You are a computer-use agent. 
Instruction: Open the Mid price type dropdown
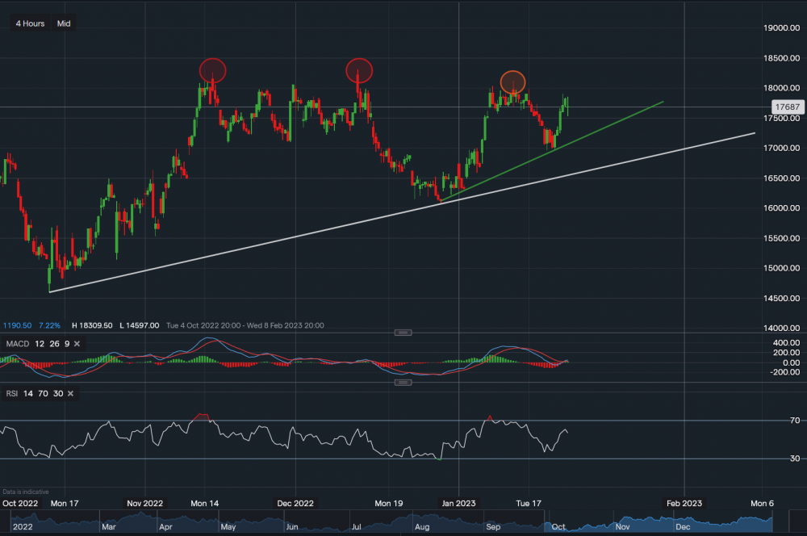[x=64, y=23]
